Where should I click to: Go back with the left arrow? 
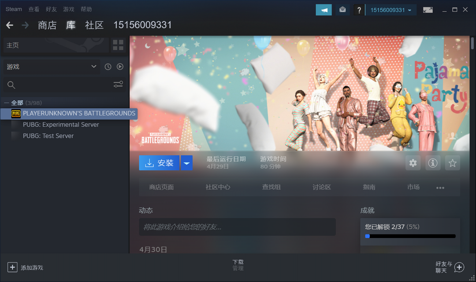coord(10,25)
